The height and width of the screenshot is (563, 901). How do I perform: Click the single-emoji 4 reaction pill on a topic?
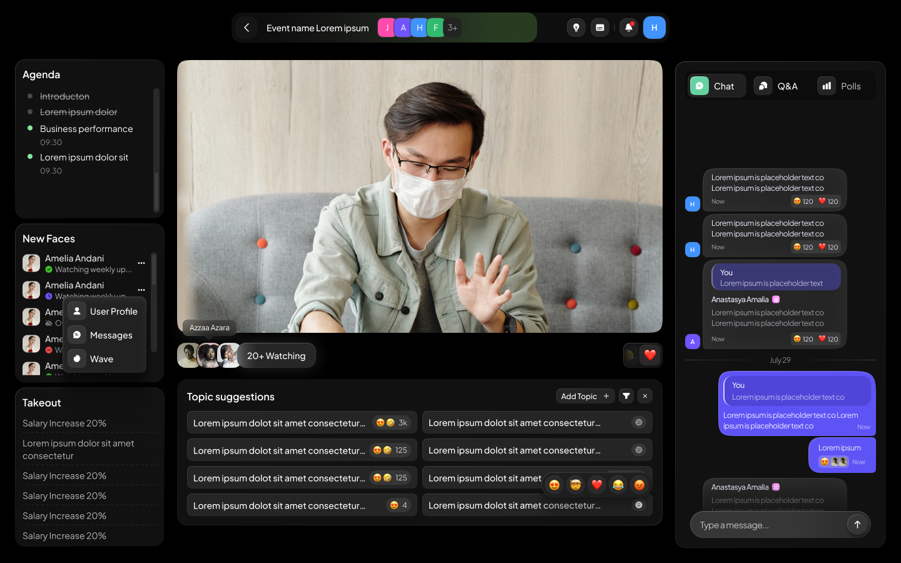pyautogui.click(x=399, y=505)
